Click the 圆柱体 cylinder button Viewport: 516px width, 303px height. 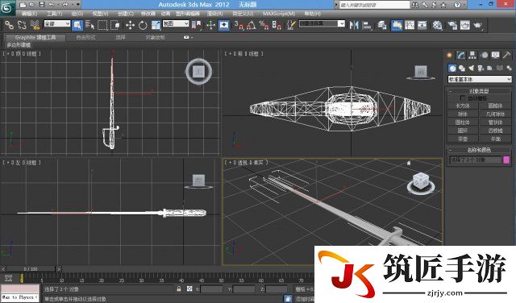pyautogui.click(x=463, y=122)
